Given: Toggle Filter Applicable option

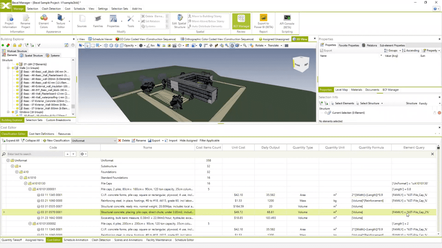Looking at the screenshot, I should point(209,141).
